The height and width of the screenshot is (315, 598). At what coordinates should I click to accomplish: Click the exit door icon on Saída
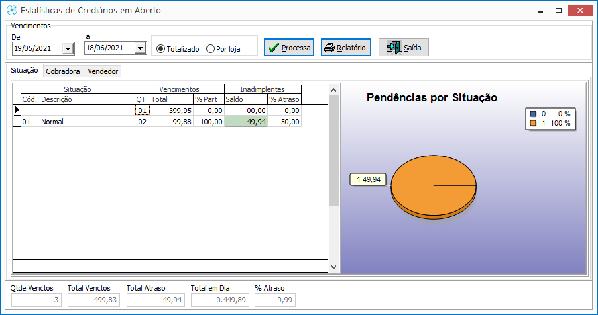tap(394, 47)
